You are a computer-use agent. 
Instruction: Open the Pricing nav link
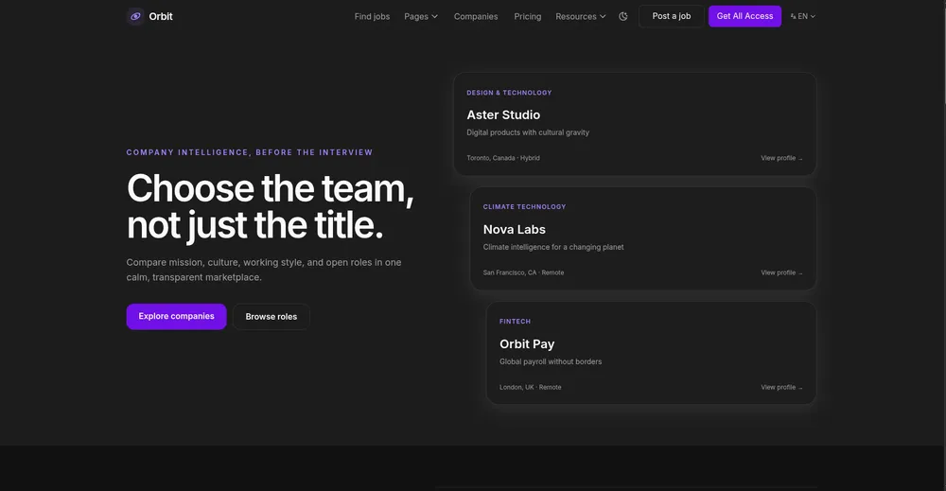pos(527,16)
